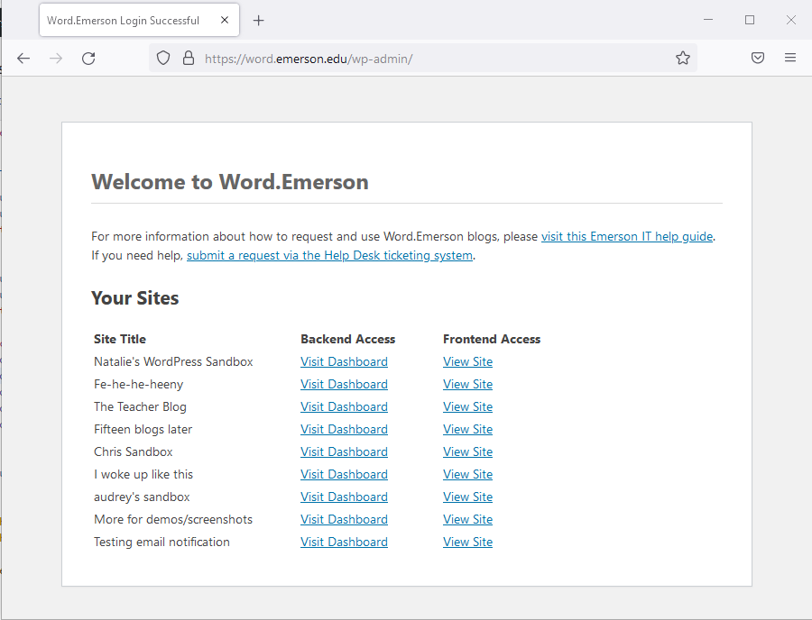Select the Word.Emerson Login Successful tab
This screenshot has height=620, width=812.
point(139,20)
